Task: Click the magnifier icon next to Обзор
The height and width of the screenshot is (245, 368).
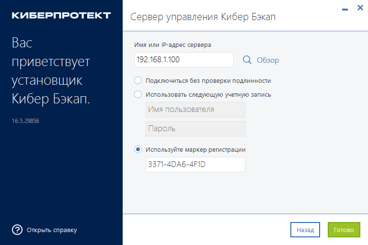Action: (x=247, y=60)
